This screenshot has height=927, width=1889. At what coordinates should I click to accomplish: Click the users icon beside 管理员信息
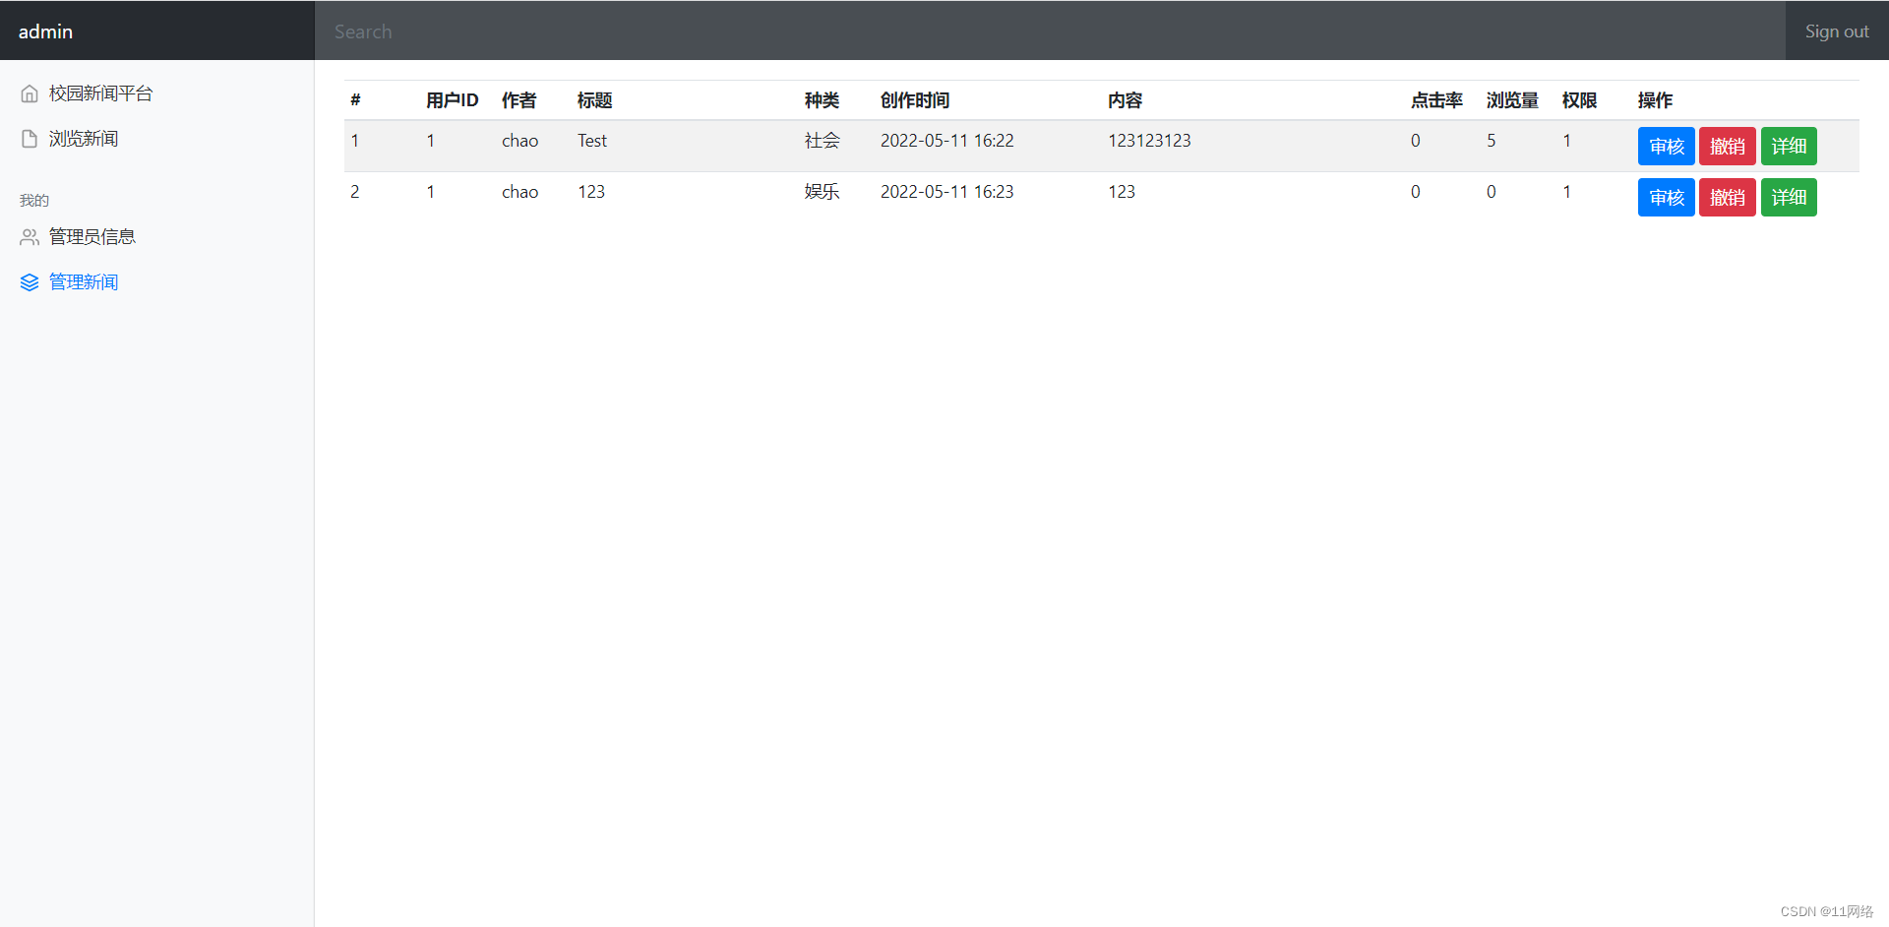(x=30, y=237)
